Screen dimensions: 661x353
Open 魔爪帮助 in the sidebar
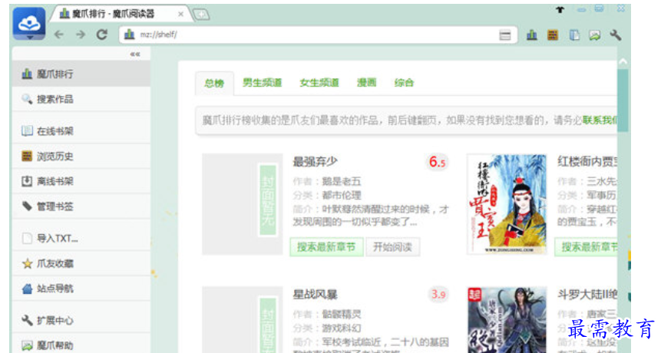coord(81,345)
